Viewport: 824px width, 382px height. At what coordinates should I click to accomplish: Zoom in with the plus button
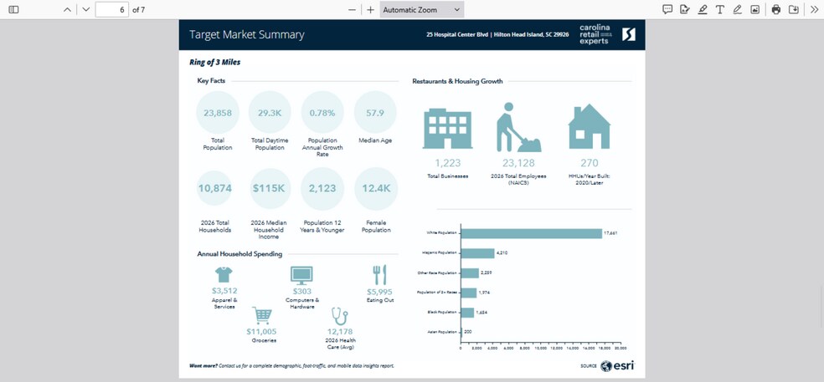click(370, 9)
